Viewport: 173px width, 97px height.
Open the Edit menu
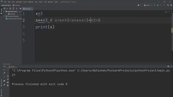[x=9, y=2]
